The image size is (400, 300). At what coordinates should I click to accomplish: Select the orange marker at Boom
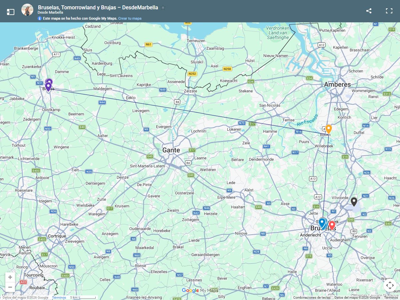tap(328, 129)
